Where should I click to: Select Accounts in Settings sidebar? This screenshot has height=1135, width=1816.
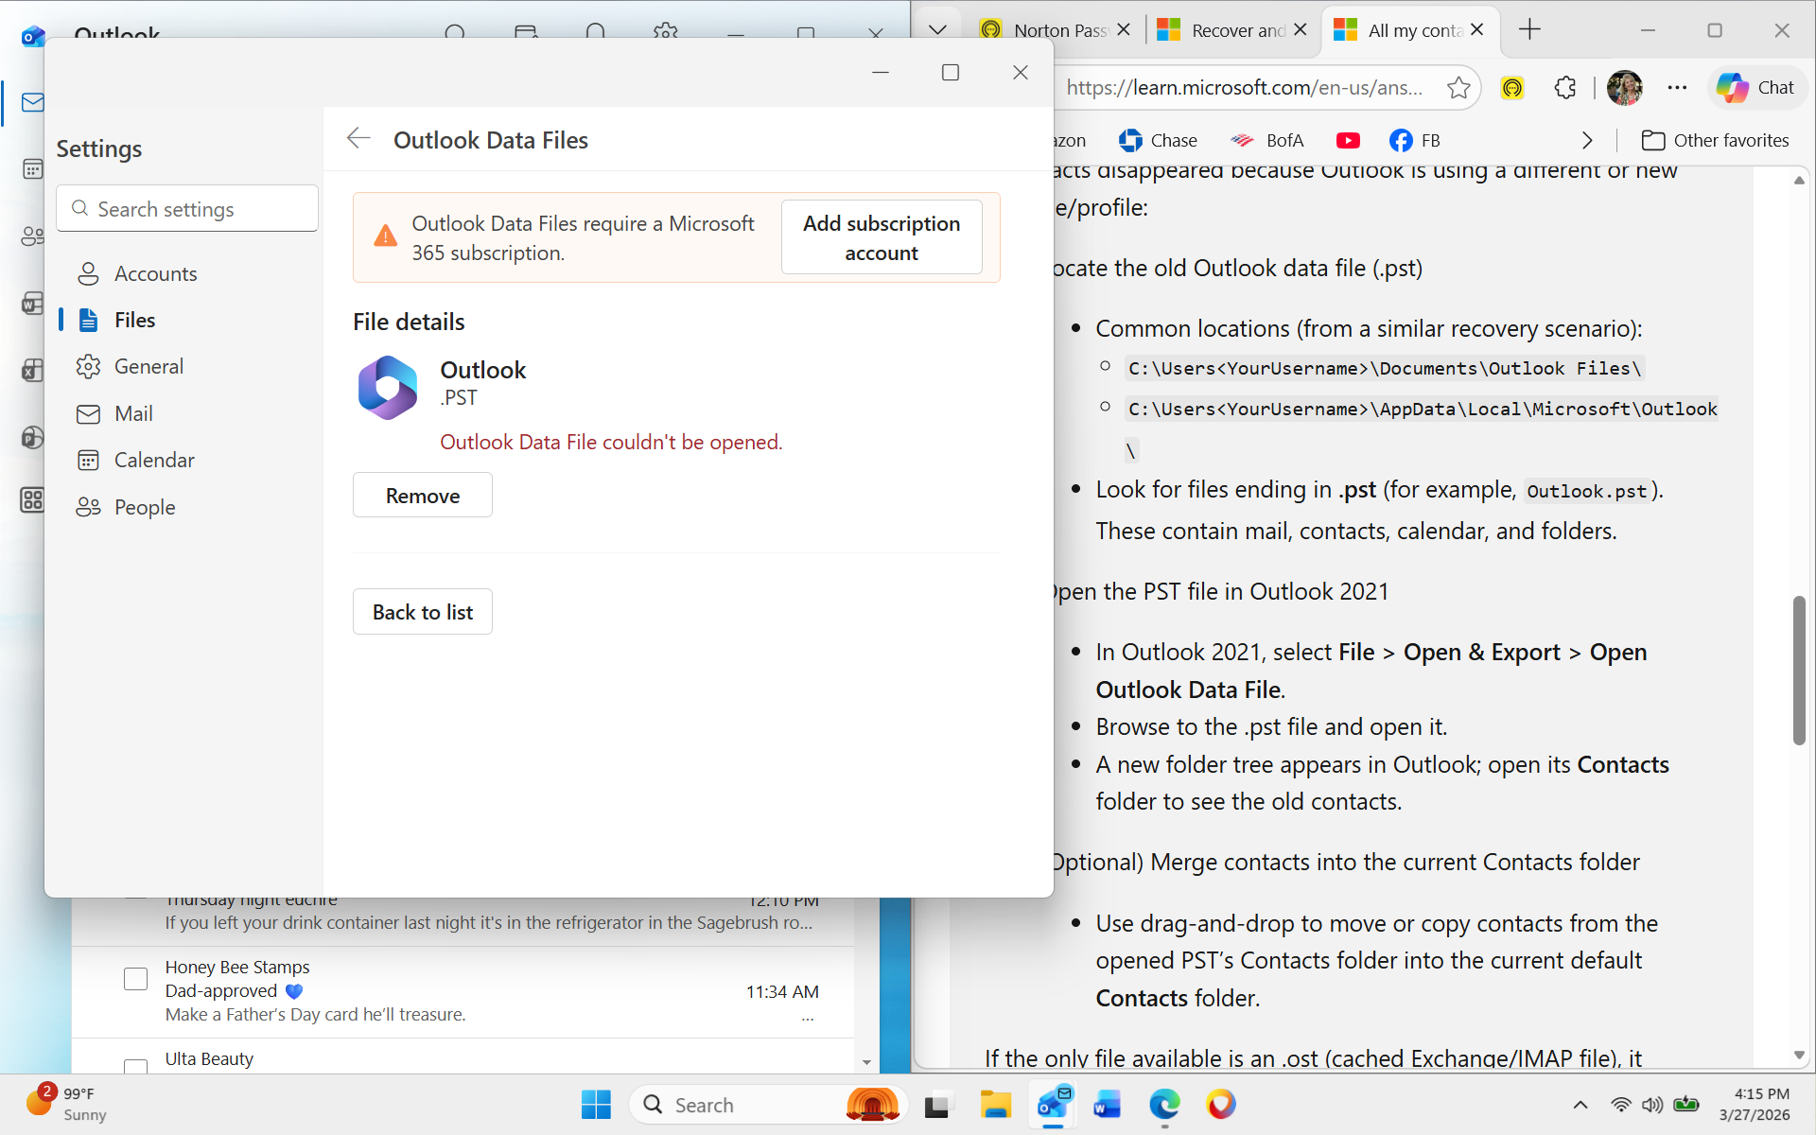click(187, 273)
